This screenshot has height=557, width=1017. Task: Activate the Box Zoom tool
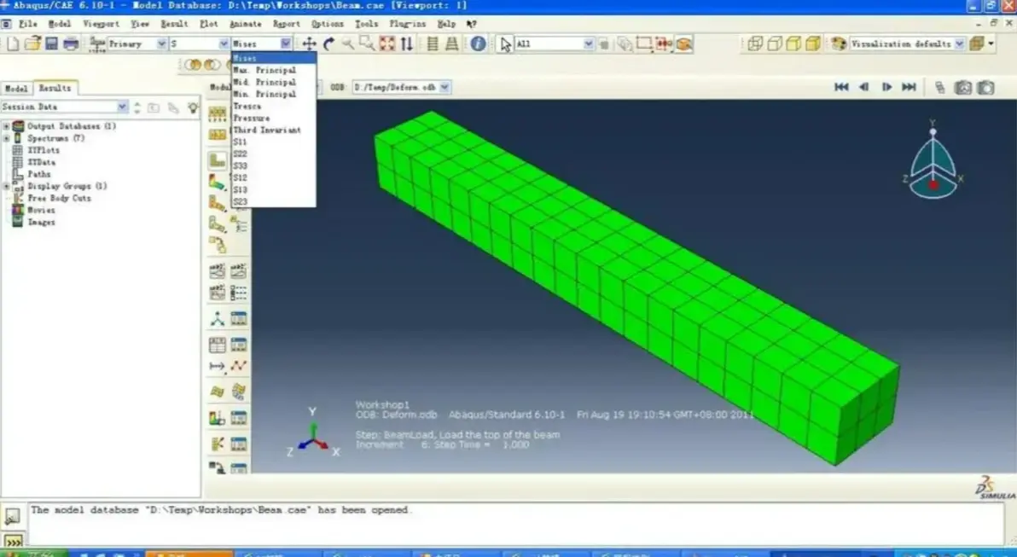point(367,44)
